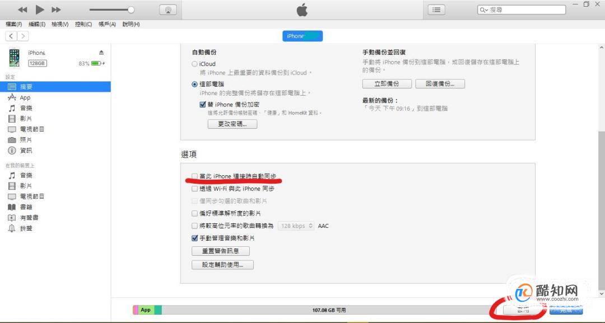Screen dimensions: 605x323
Task: Click the green App segment in storage bar
Action: (146, 310)
